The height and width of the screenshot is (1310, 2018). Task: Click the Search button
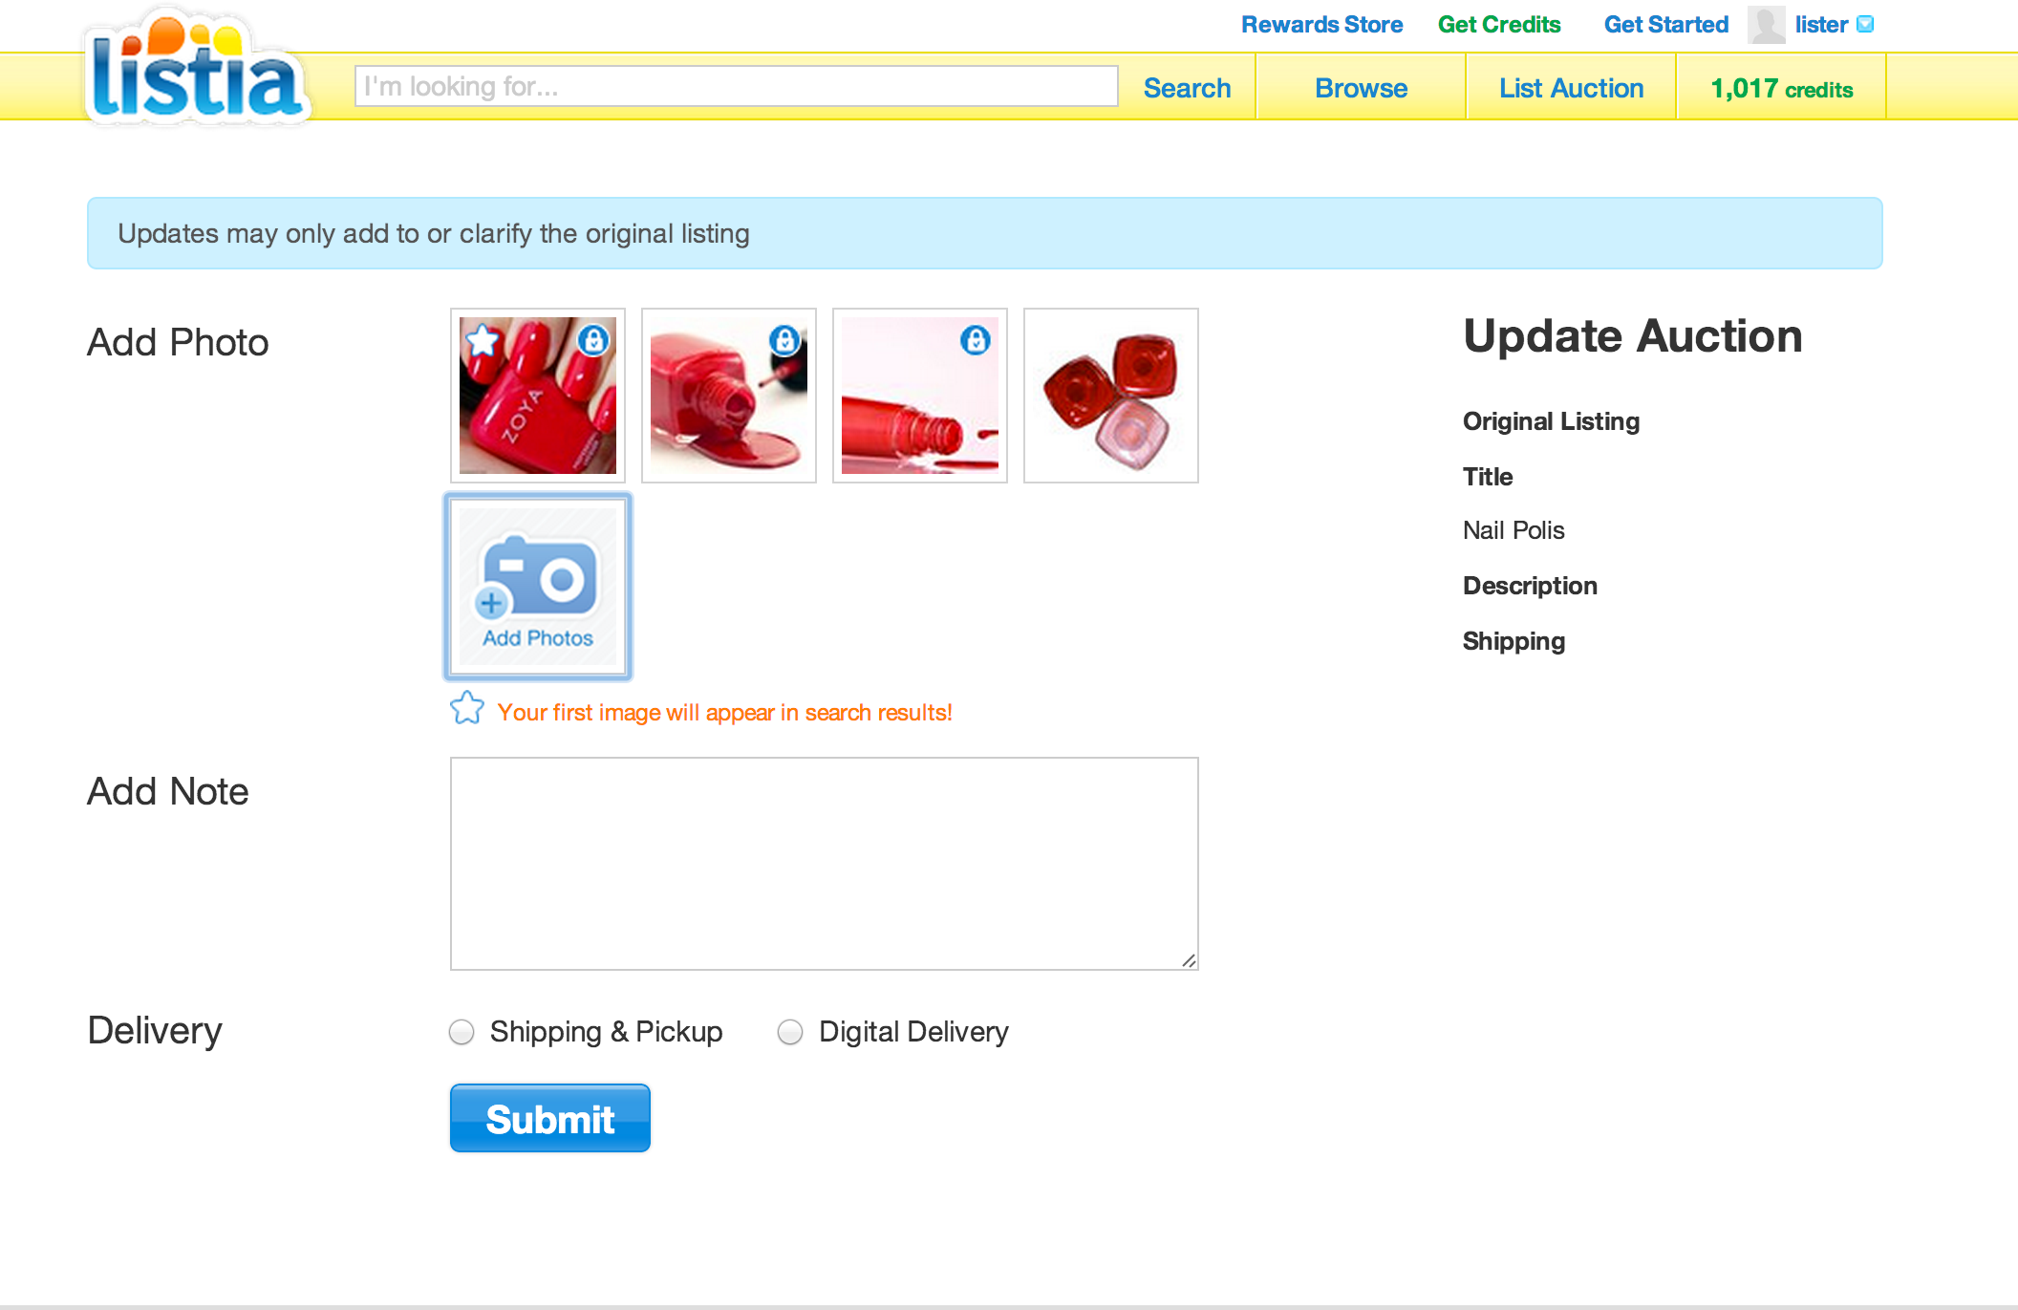click(x=1187, y=88)
